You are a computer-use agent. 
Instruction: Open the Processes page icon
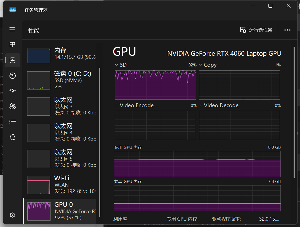tap(13, 45)
